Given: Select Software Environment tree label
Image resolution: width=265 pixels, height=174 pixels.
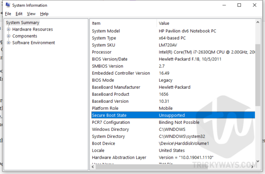Looking at the screenshot, I should (34, 43).
